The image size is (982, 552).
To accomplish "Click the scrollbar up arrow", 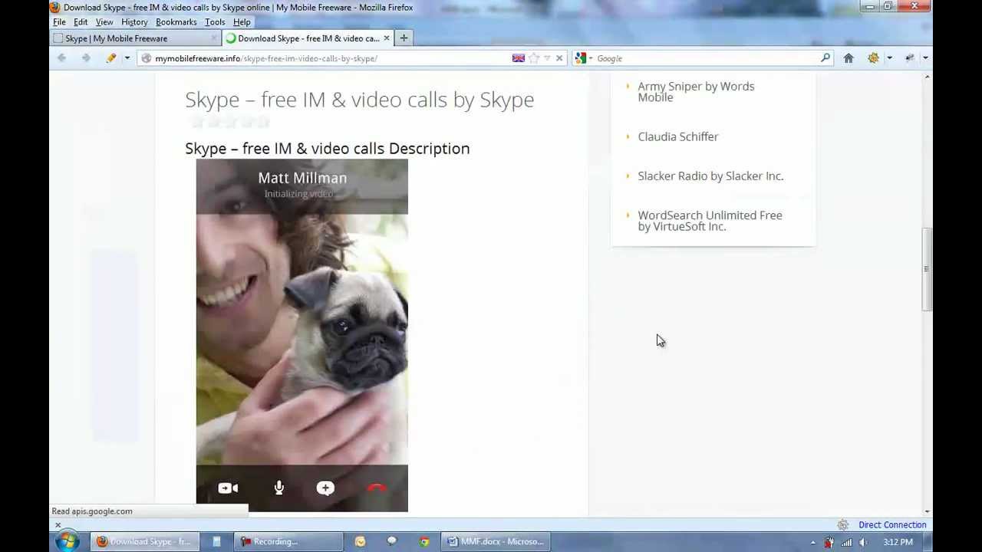I will coord(927,77).
